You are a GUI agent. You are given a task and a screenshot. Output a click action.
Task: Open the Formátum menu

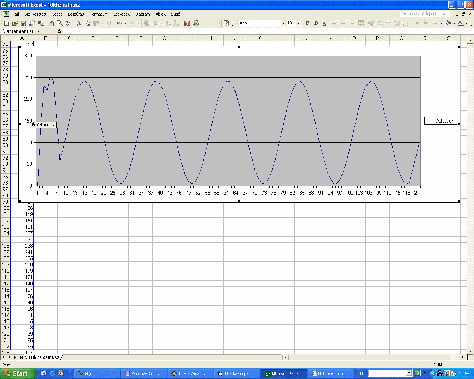click(99, 14)
